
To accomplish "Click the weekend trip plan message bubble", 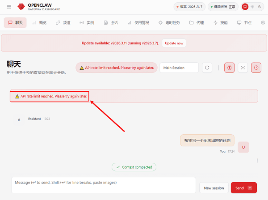I will click(207, 140).
